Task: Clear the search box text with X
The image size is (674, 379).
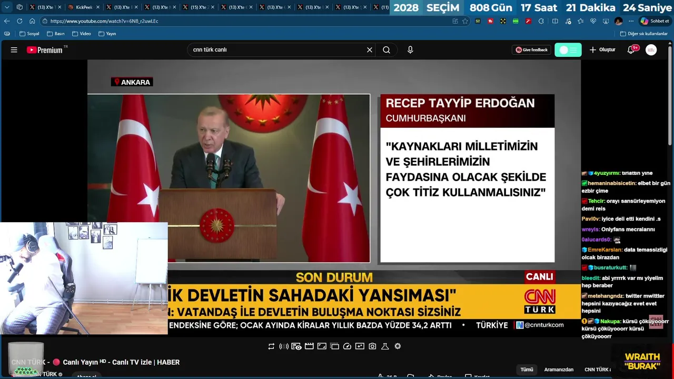Action: (x=370, y=50)
